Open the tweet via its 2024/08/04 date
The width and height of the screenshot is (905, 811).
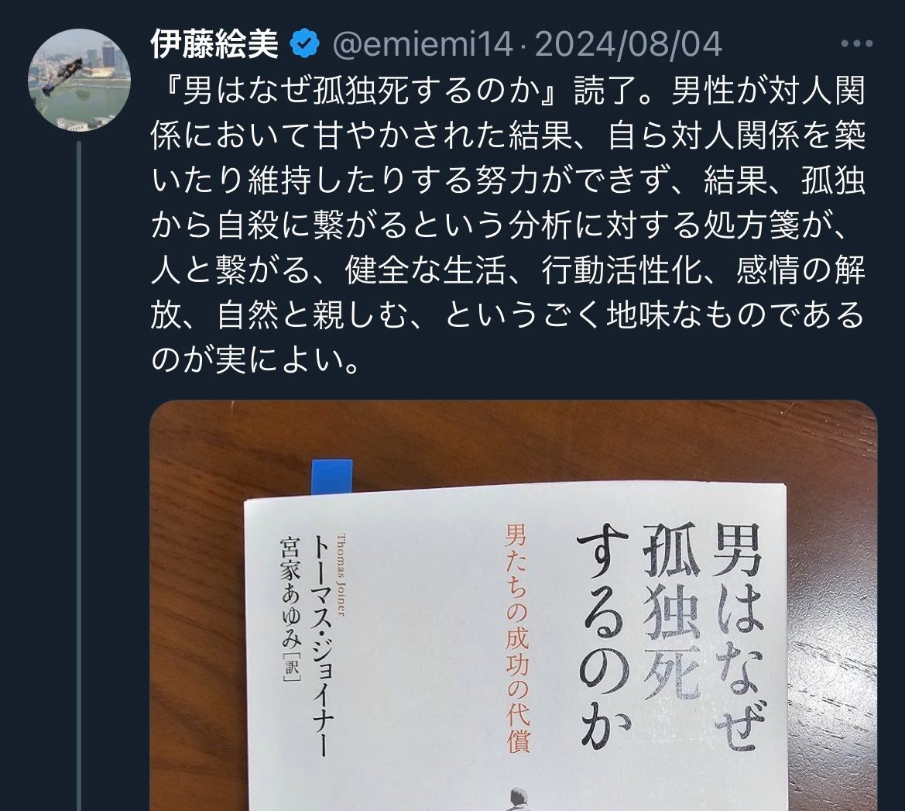click(629, 44)
